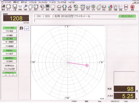This screenshot has height=103, width=139.
Task: Switch to プラス修正 plus-correction mode
Action: (9, 31)
